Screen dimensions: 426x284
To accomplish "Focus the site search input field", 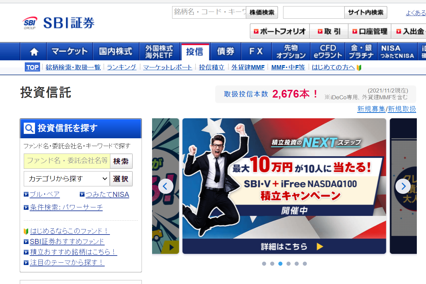I will pyautogui.click(x=314, y=12).
